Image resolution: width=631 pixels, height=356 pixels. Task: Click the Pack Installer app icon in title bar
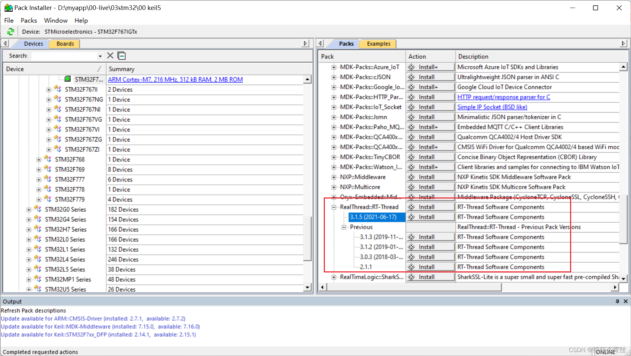click(8, 7)
